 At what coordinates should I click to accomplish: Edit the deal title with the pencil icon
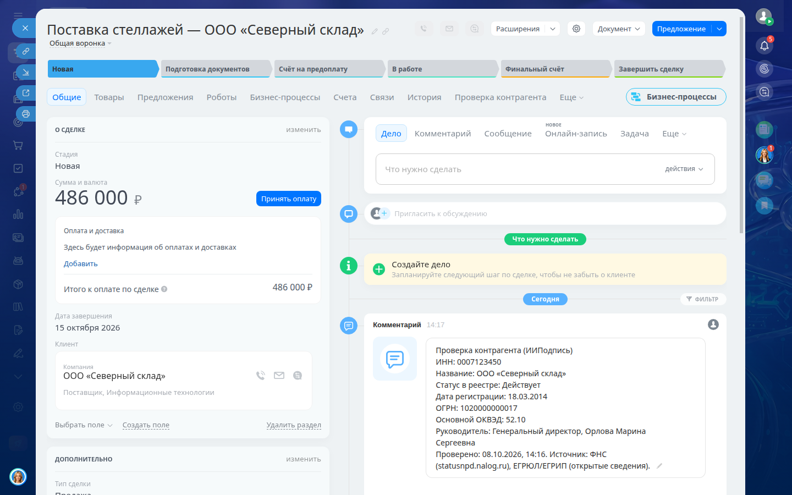tap(375, 31)
